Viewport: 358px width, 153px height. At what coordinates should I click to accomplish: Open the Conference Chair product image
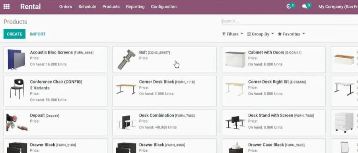point(17,89)
